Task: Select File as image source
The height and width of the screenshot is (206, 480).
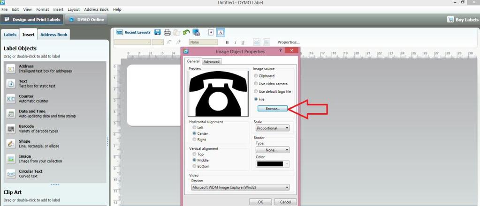Action: (x=256, y=99)
